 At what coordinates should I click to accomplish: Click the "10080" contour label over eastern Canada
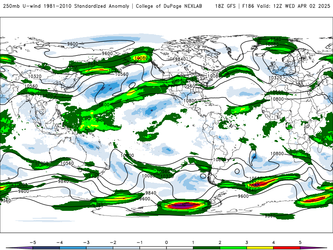[x=214, y=76]
